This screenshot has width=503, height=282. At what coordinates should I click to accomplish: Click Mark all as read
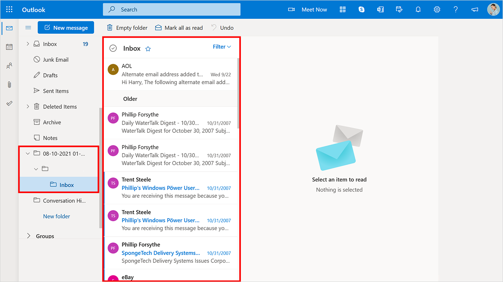point(179,28)
